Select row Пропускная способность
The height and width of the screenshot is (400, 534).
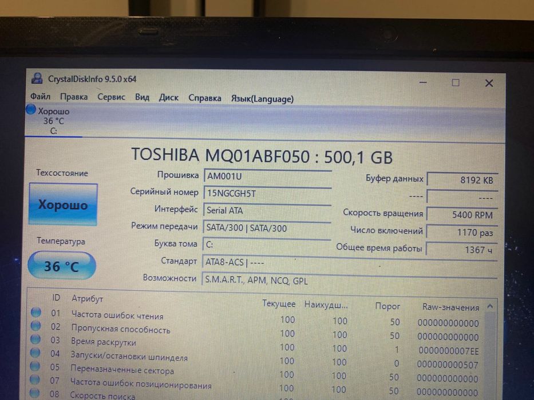(255, 331)
